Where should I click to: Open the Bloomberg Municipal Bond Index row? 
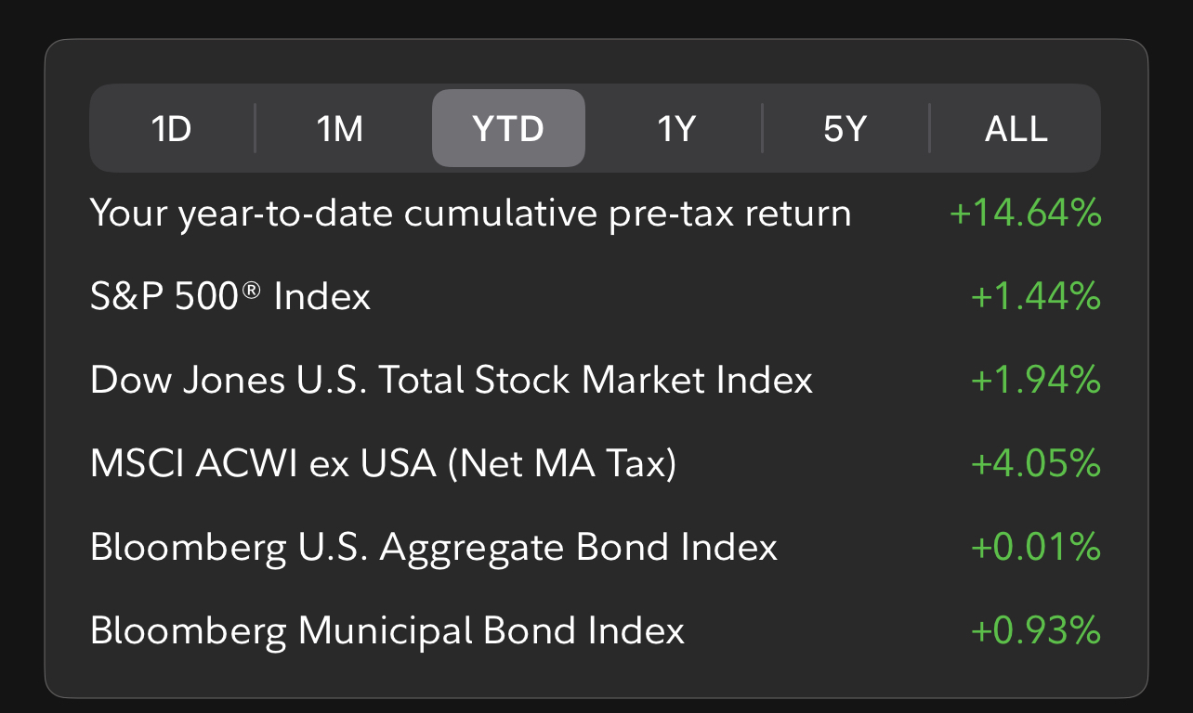tap(387, 630)
